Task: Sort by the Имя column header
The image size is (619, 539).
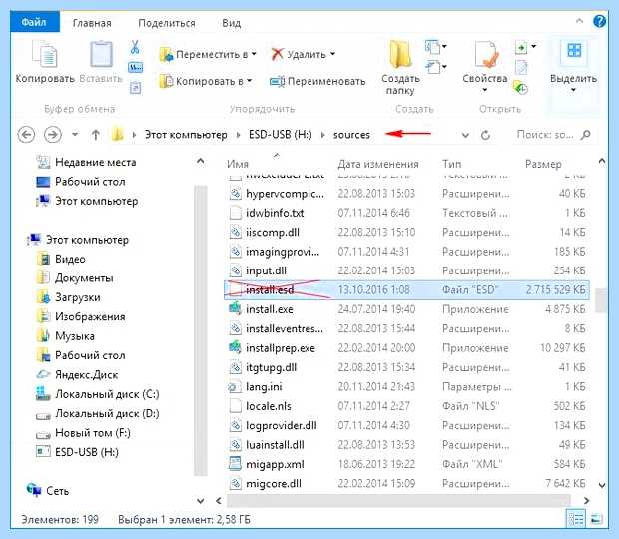Action: pyautogui.click(x=238, y=164)
